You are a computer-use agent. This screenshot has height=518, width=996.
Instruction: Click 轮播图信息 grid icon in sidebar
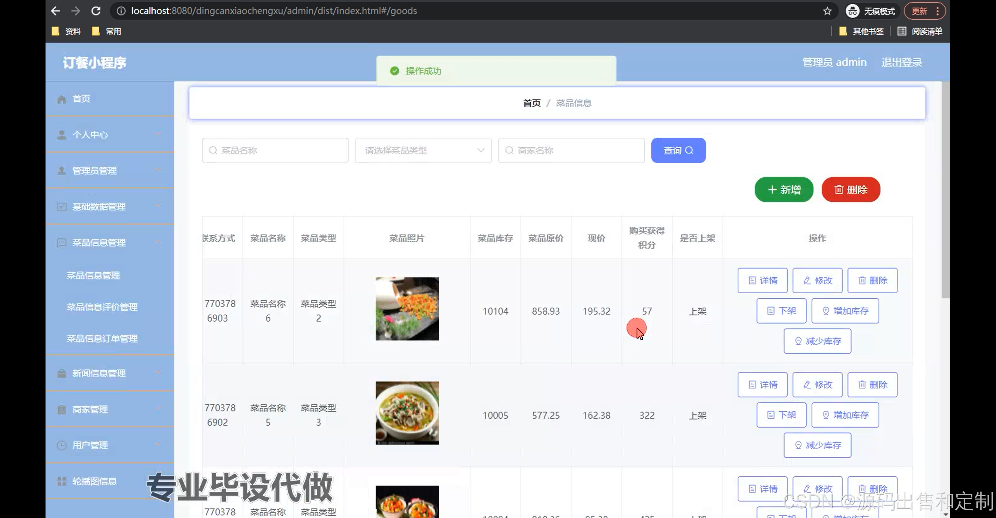click(61, 481)
